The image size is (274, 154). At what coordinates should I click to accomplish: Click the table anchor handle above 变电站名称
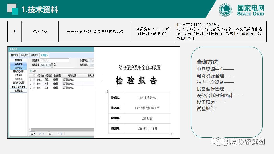[x=107, y=92]
